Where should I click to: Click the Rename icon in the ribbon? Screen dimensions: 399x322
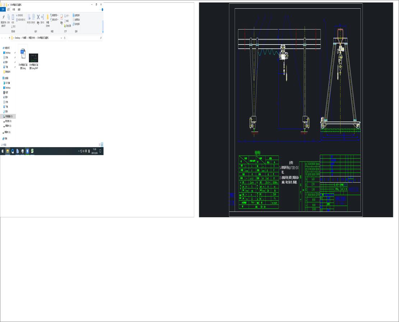tap(42, 17)
